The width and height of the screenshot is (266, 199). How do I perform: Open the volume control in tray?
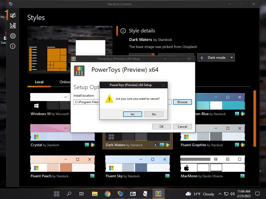(232, 194)
